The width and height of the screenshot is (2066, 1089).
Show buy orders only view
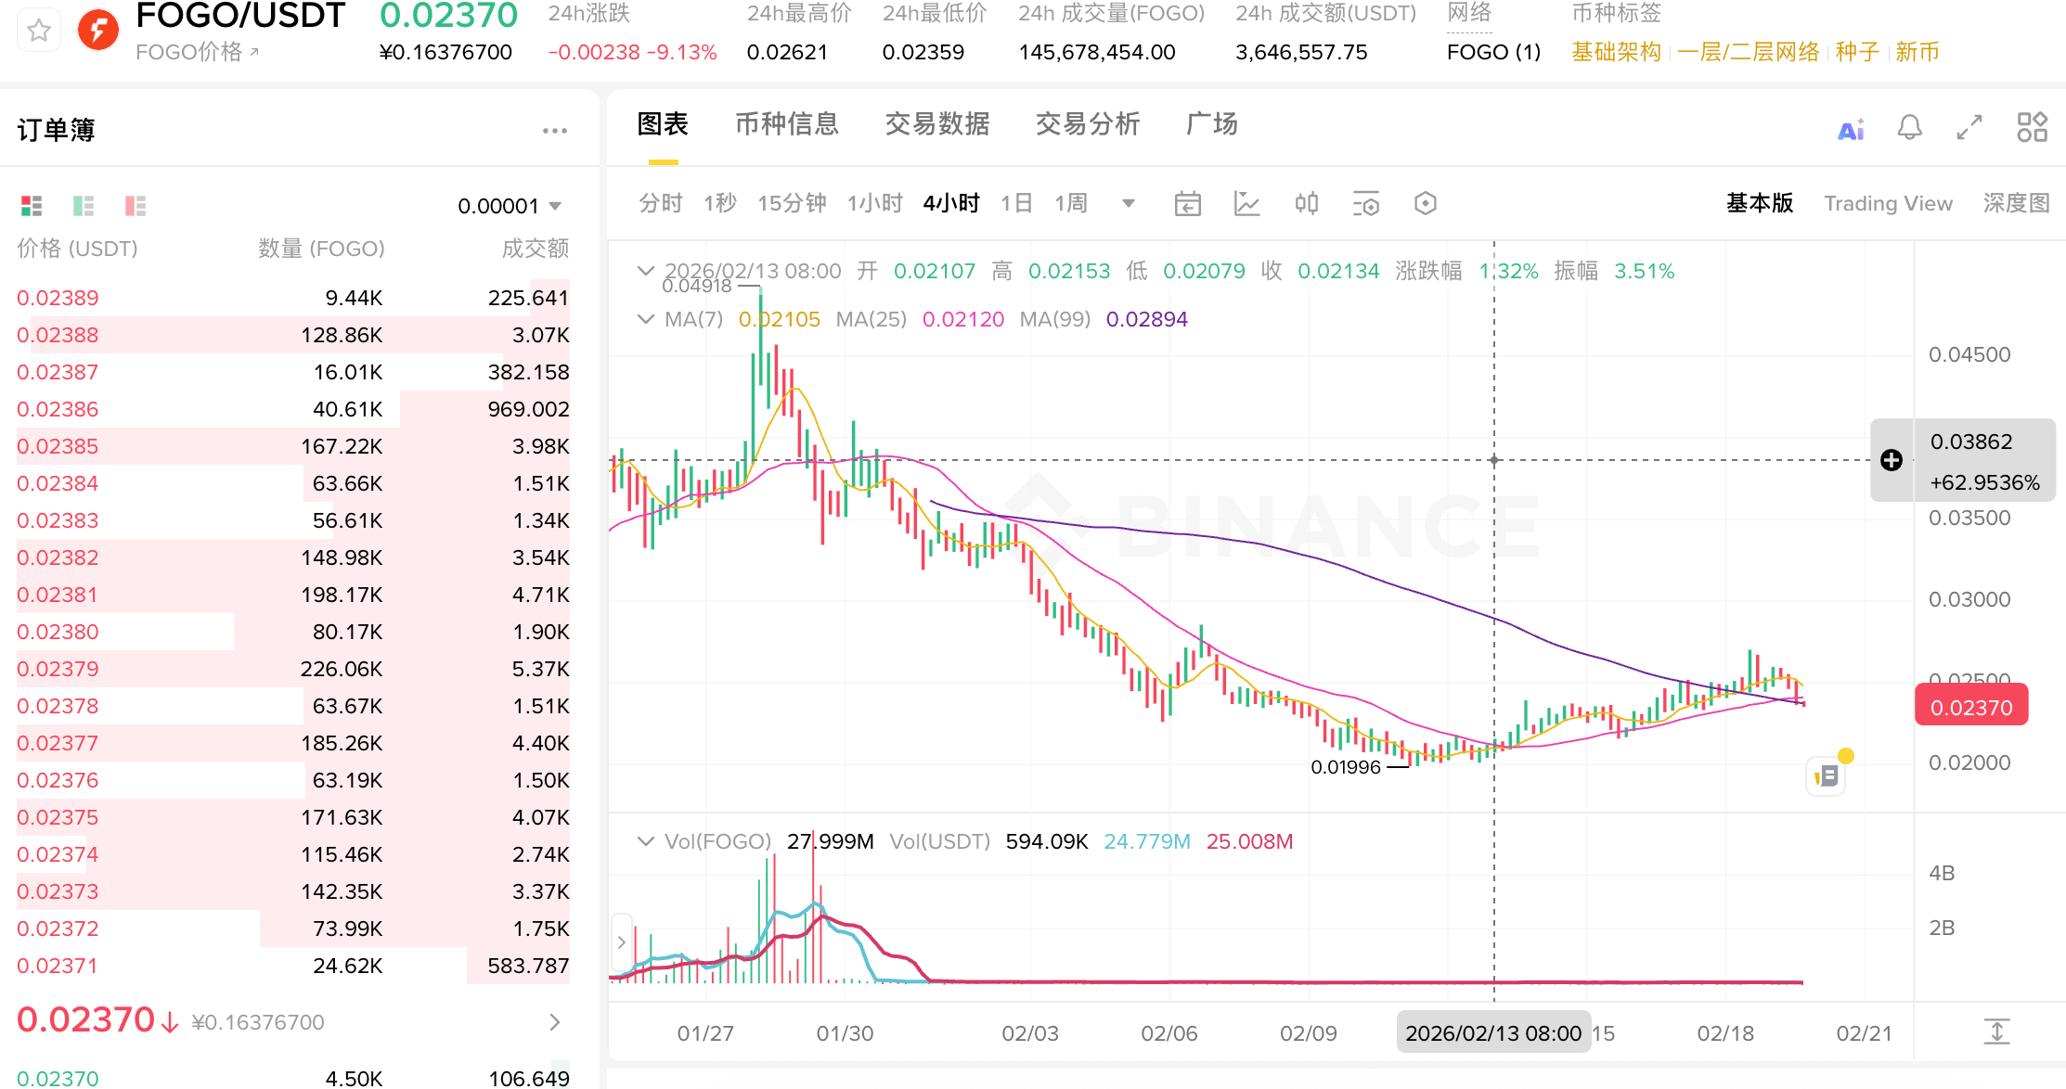coord(84,205)
